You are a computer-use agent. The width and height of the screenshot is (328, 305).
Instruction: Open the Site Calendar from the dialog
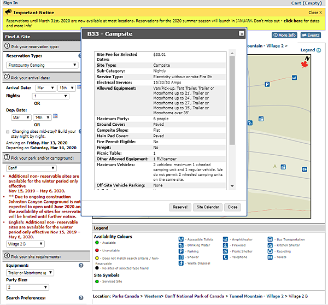[208, 207]
